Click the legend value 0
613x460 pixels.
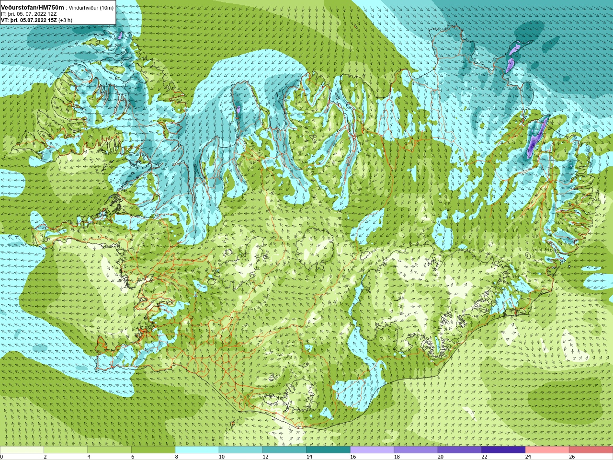tap(1, 457)
